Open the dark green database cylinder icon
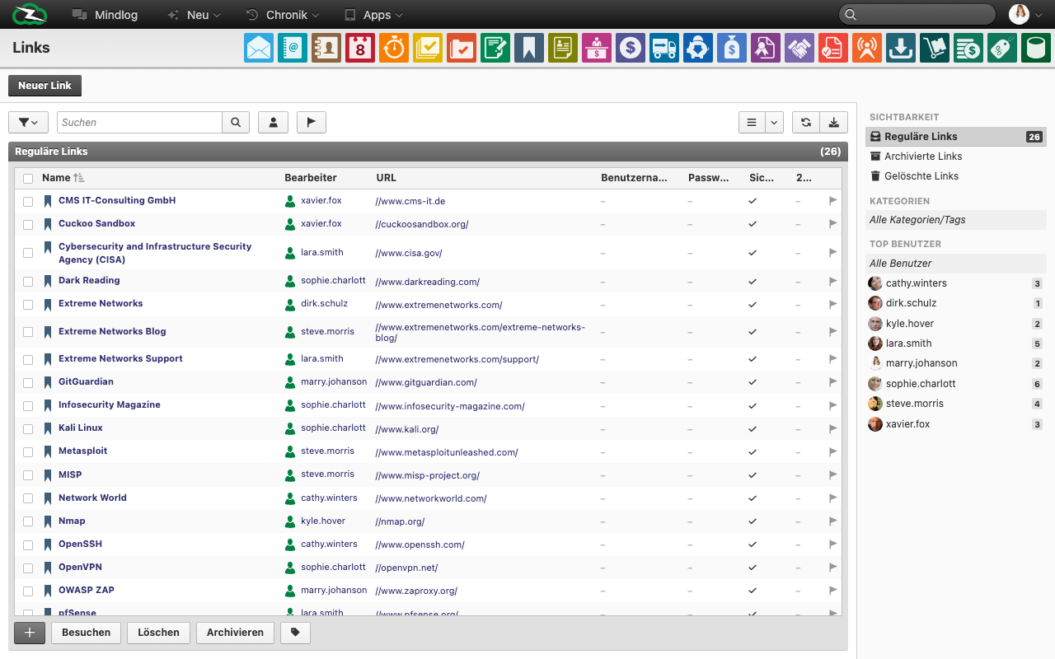This screenshot has height=659, width=1055. 1036,48
